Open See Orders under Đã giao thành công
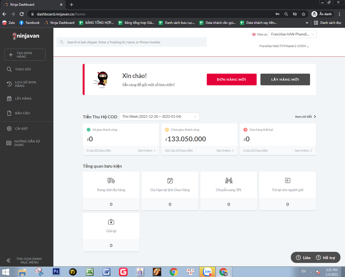Image resolution: width=345 pixels, height=277 pixels. (x=147, y=151)
